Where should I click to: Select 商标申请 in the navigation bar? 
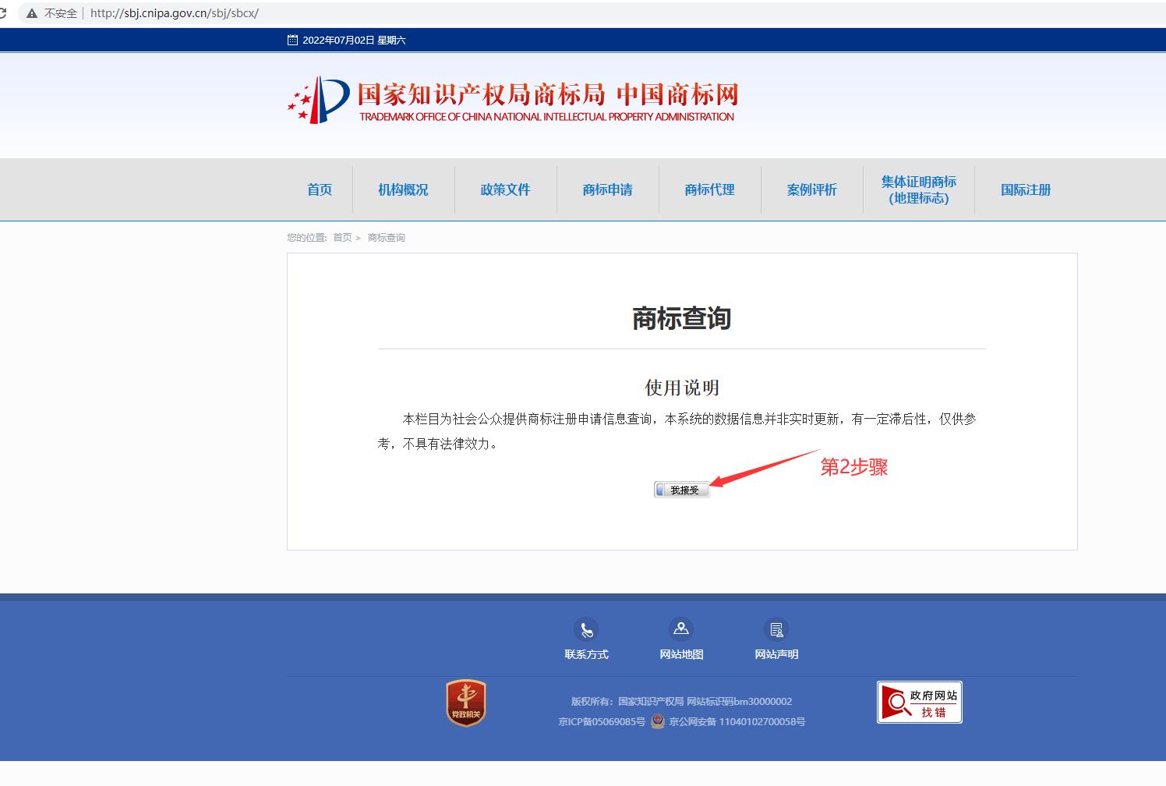pyautogui.click(x=607, y=189)
